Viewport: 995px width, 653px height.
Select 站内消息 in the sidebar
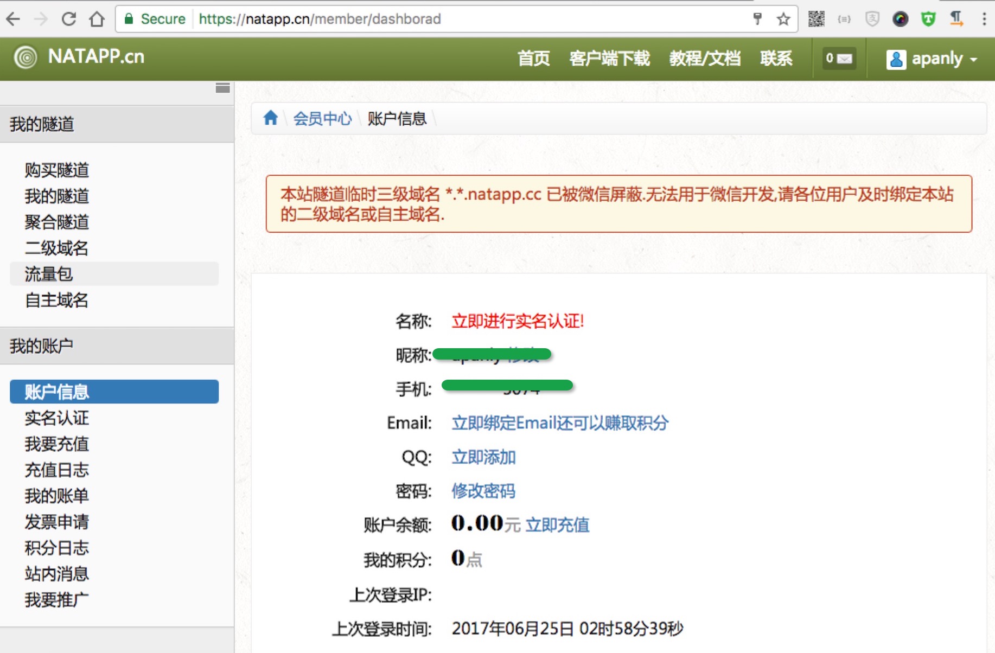pyautogui.click(x=56, y=574)
